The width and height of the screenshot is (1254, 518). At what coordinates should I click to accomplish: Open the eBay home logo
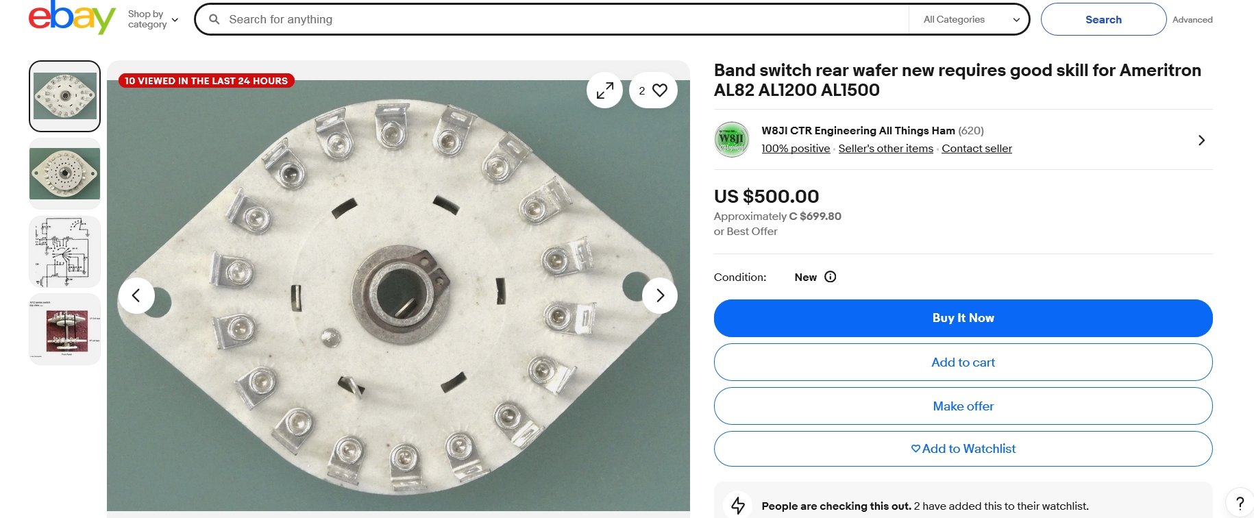click(x=72, y=17)
